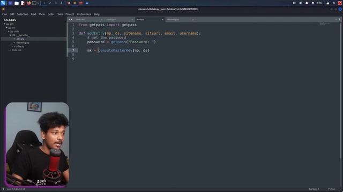Switch to workspace 1

pyautogui.click(x=44, y=3)
